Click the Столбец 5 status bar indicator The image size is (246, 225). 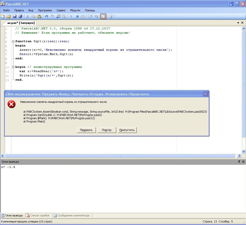[226, 221]
